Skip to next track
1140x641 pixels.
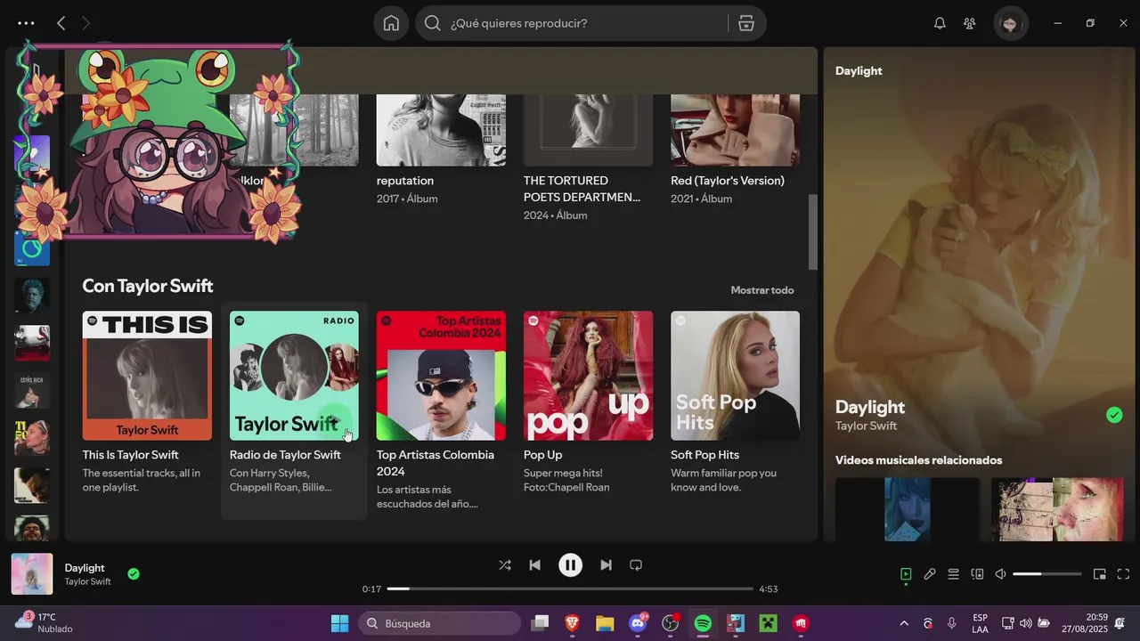click(x=606, y=564)
